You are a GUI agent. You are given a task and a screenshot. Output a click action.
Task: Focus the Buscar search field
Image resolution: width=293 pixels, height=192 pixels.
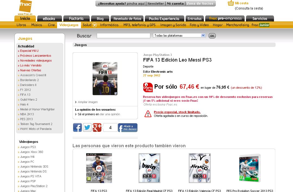[x=123, y=36]
